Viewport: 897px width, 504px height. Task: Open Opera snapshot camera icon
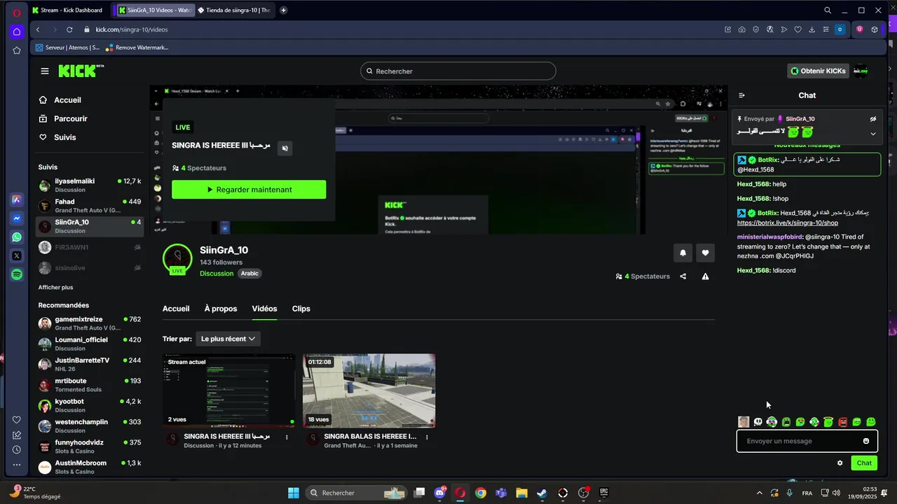(x=741, y=29)
